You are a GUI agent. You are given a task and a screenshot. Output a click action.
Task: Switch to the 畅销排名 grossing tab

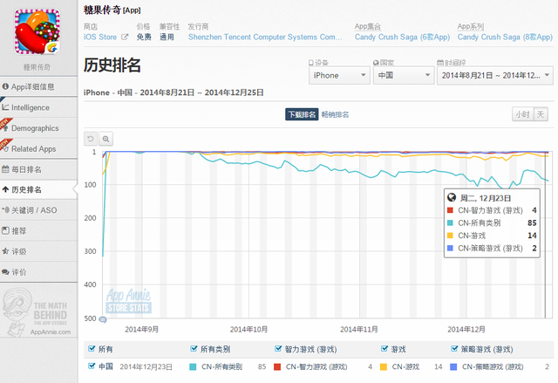pyautogui.click(x=335, y=114)
